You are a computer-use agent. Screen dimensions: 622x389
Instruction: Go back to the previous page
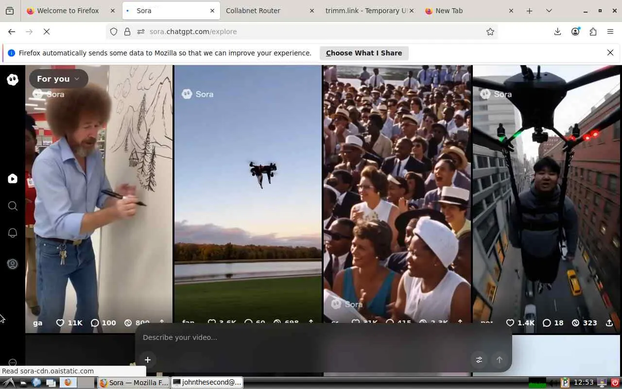click(12, 32)
